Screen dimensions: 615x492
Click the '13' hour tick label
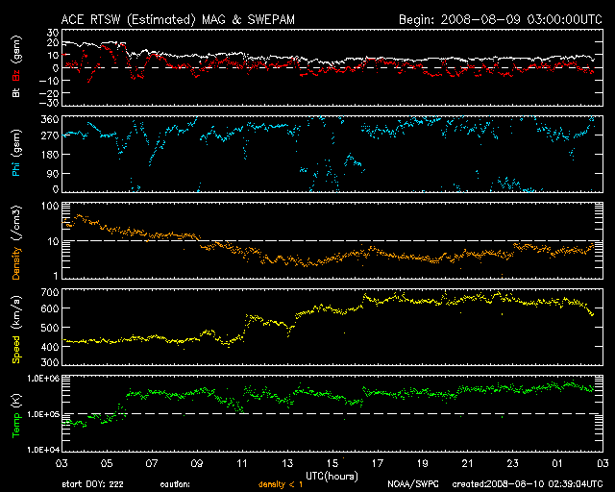(287, 464)
